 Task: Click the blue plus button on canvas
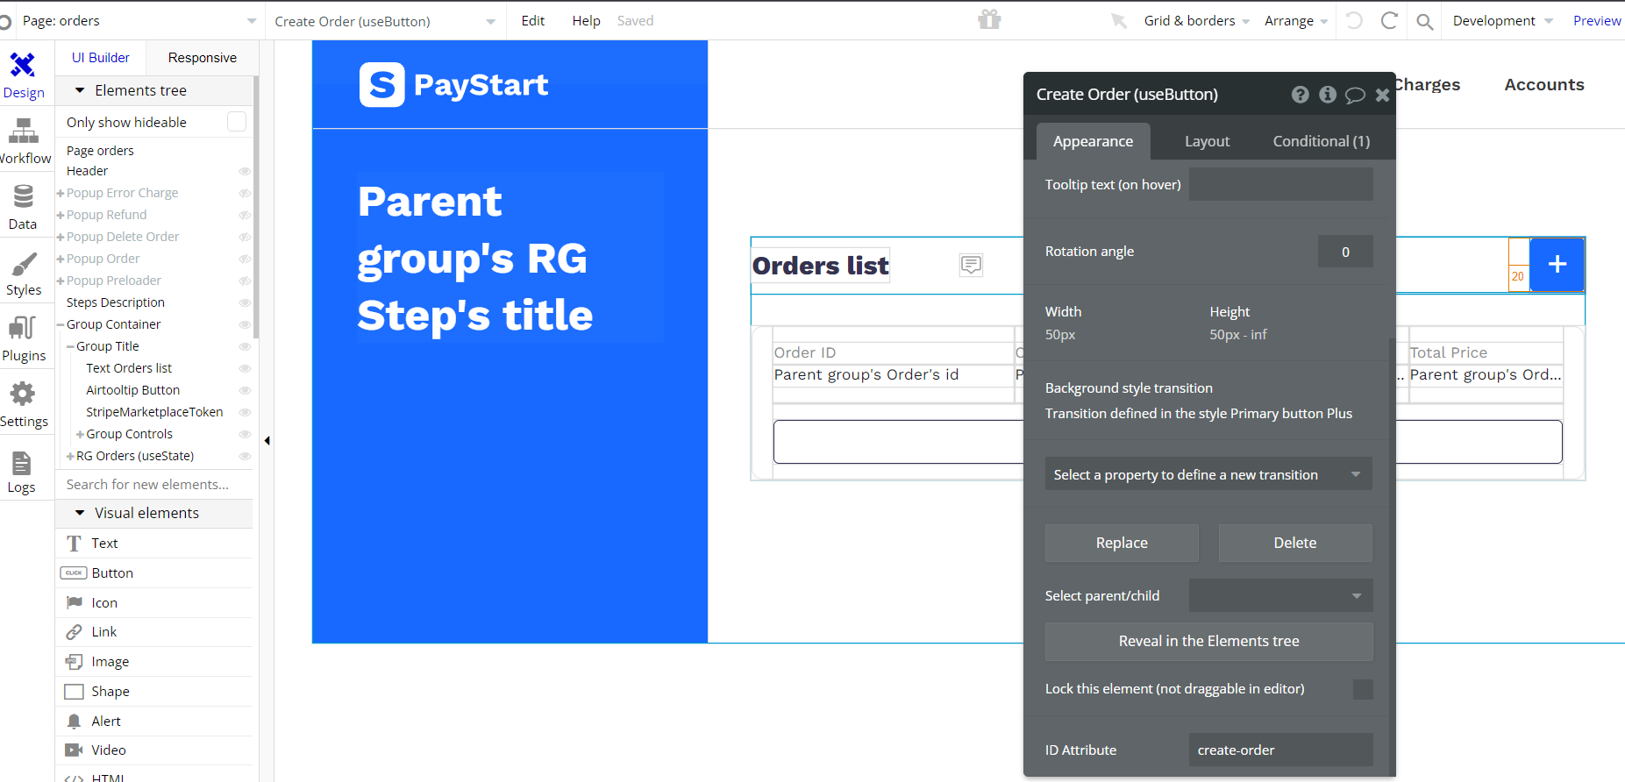click(x=1557, y=264)
